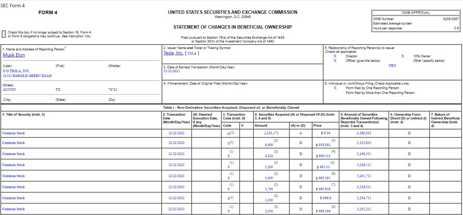
Task: Click the CEO officer title text
Action: click(x=392, y=66)
